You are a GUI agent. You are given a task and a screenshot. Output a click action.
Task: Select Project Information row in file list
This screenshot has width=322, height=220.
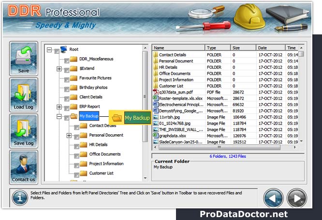click(225, 79)
